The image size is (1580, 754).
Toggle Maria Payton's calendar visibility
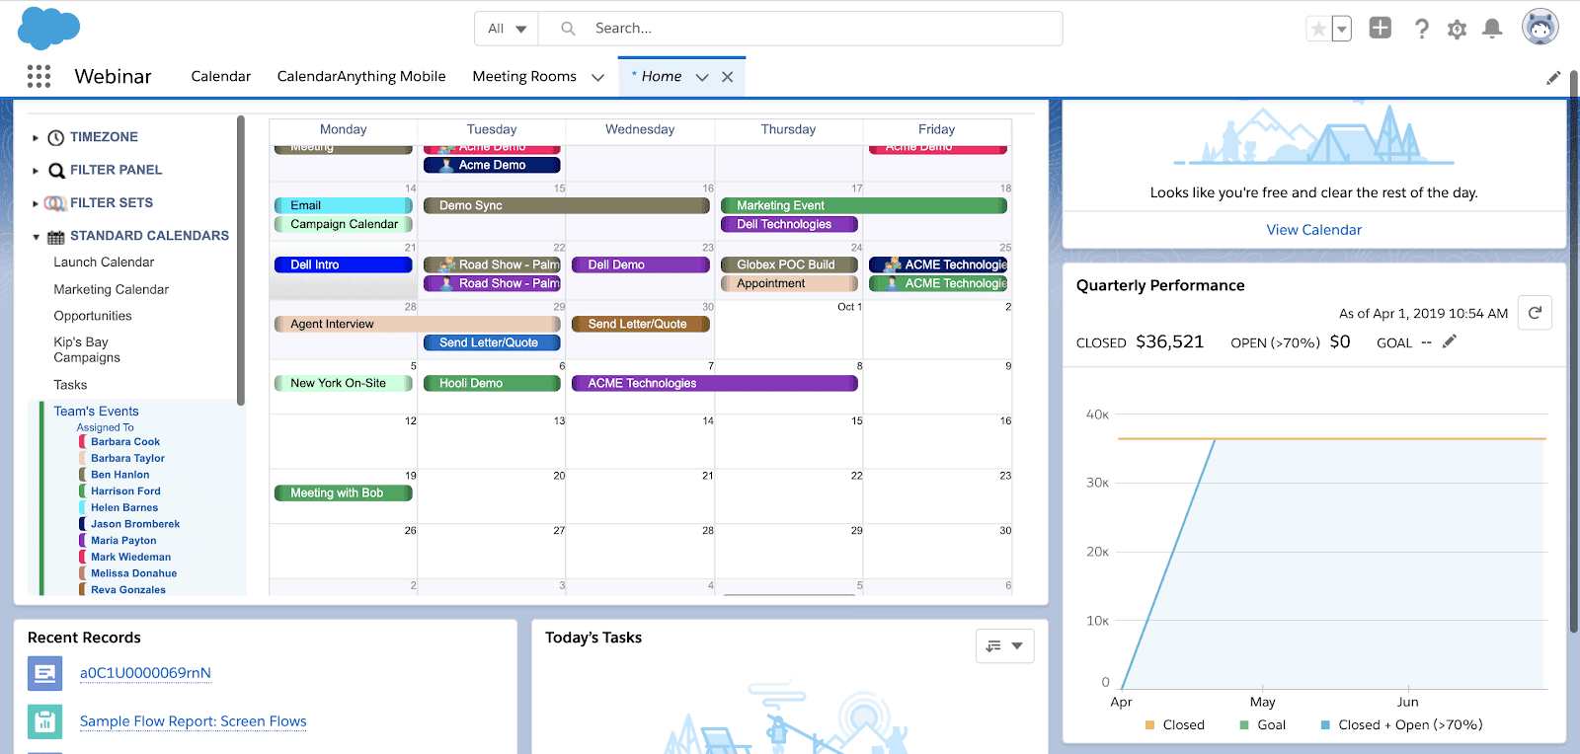83,541
